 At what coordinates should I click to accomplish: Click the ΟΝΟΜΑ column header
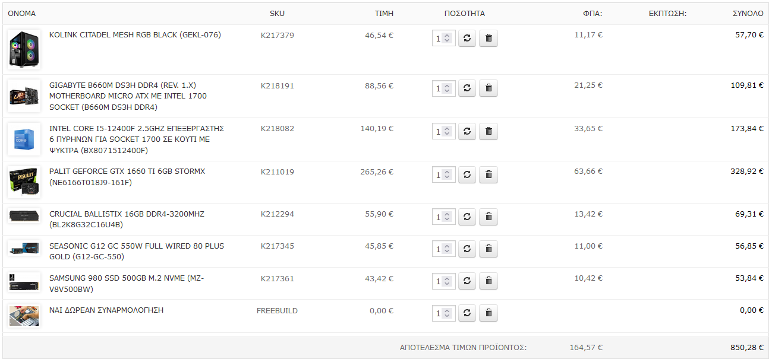(x=22, y=13)
